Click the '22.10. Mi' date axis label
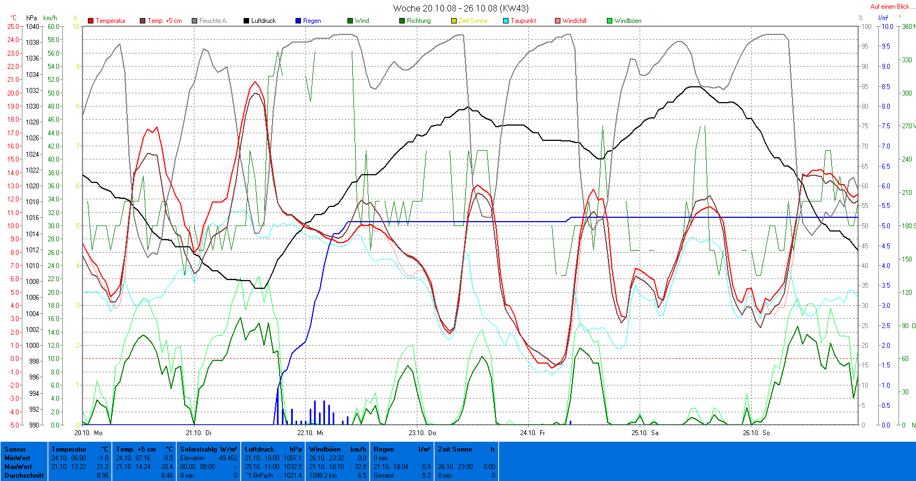 click(x=310, y=432)
